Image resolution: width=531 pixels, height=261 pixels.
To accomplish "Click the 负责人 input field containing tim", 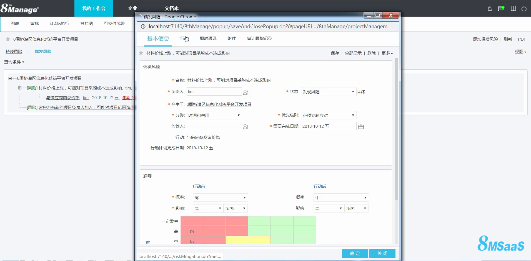I will [x=214, y=92].
